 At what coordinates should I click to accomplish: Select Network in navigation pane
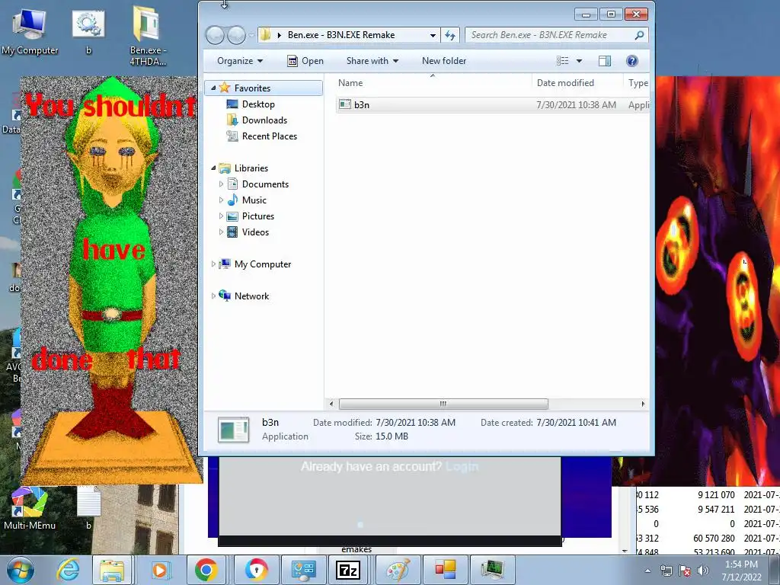click(x=251, y=296)
